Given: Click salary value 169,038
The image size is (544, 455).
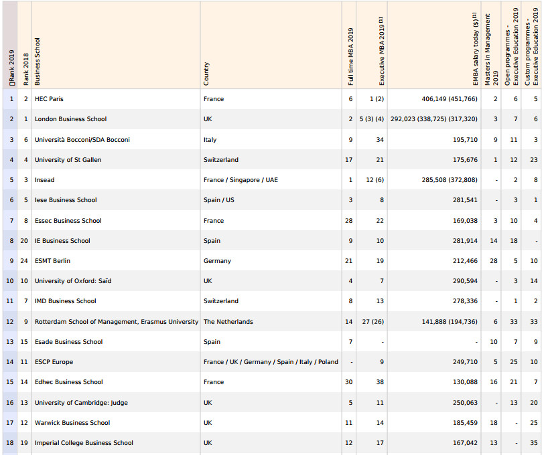Looking at the screenshot, I should pyautogui.click(x=465, y=221).
